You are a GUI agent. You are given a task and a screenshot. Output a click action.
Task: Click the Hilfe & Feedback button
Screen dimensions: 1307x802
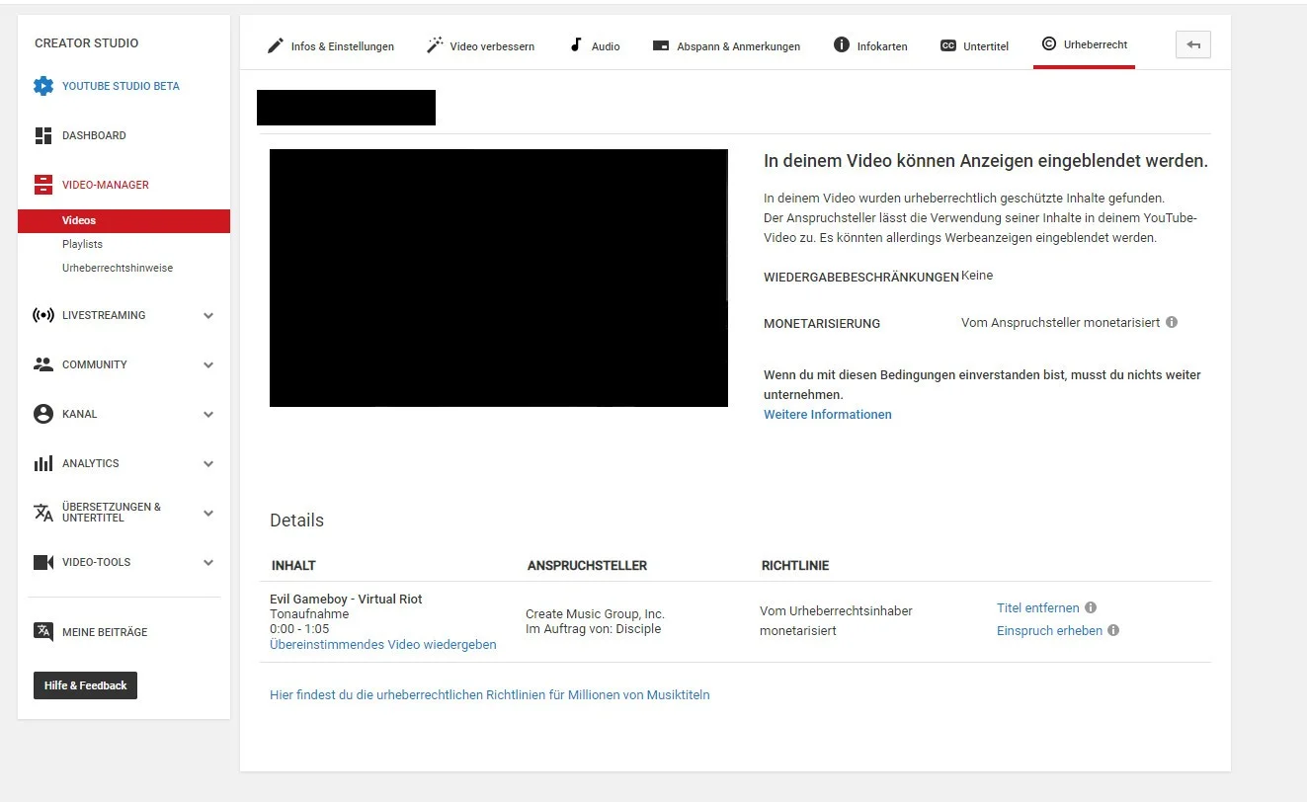coord(86,685)
